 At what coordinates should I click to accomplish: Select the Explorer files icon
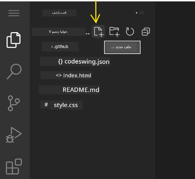(x=14, y=40)
